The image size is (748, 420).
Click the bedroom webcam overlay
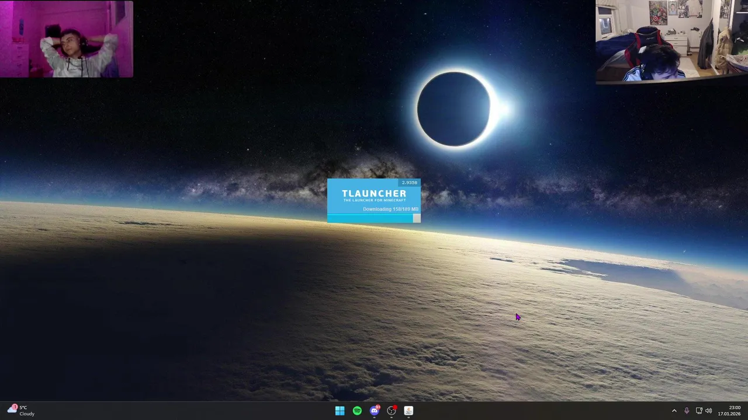[671, 41]
